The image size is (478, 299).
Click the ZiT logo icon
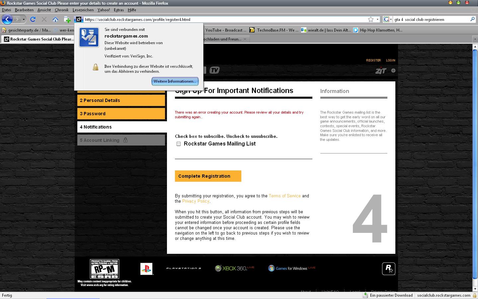coord(381,70)
